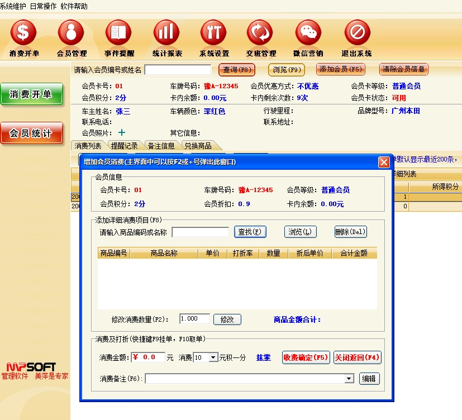Open the 日常操作 menu
Screen dimensions: 462x420
42,6
